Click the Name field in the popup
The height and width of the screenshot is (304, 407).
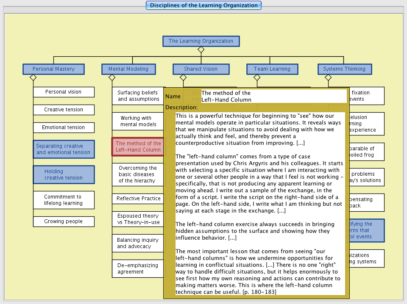click(273, 96)
